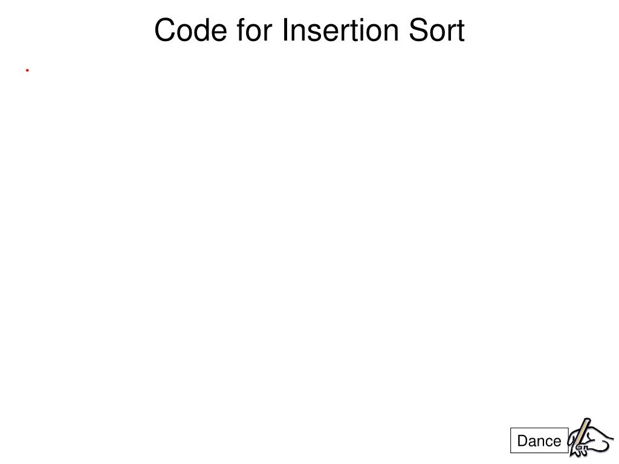Click the word Dance inside the box
Screen dimensions: 619x464
tap(539, 441)
